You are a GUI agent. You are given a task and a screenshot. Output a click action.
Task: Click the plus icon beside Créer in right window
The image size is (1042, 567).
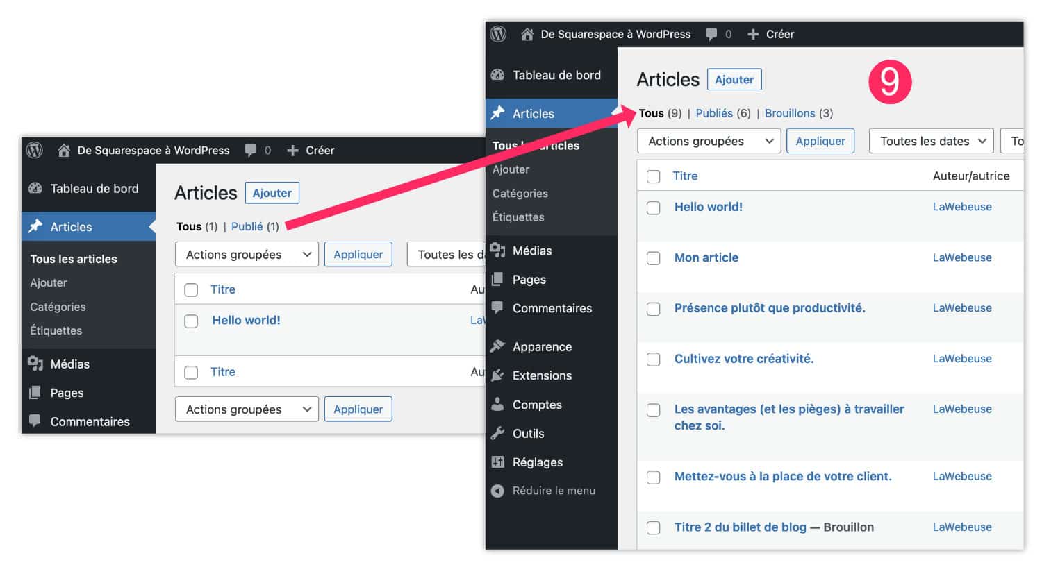coord(753,34)
